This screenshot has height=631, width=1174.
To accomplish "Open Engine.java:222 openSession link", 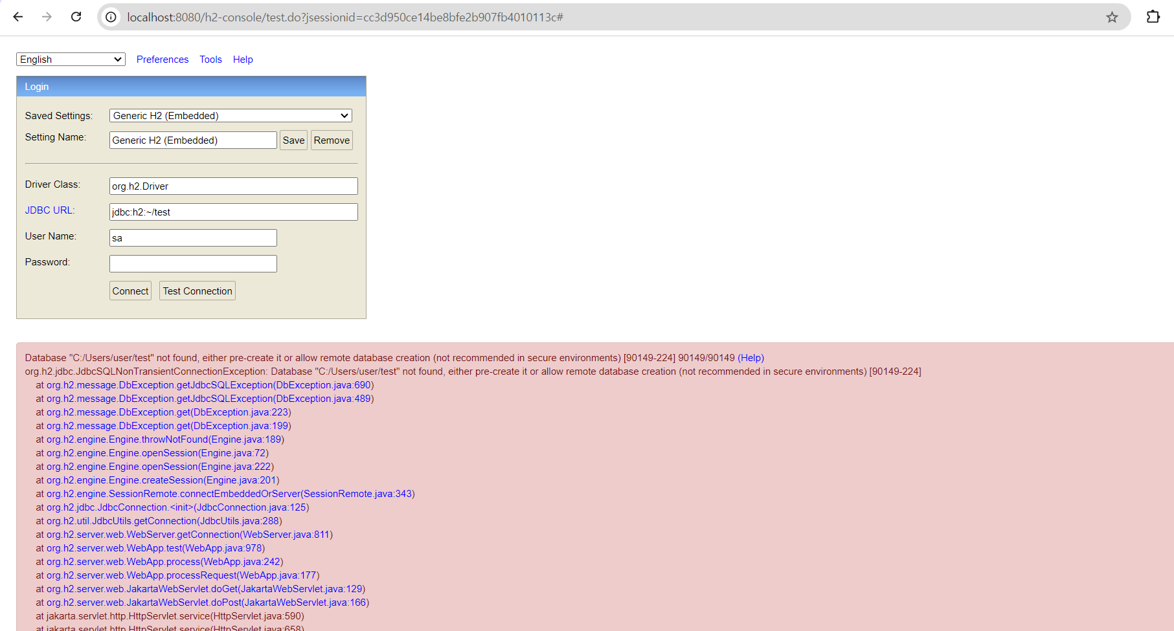I will click(x=160, y=467).
